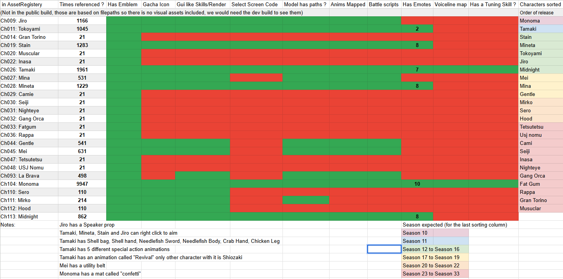
Task: Click the 'Ch111: Mirko' cell
Action: 29,200
